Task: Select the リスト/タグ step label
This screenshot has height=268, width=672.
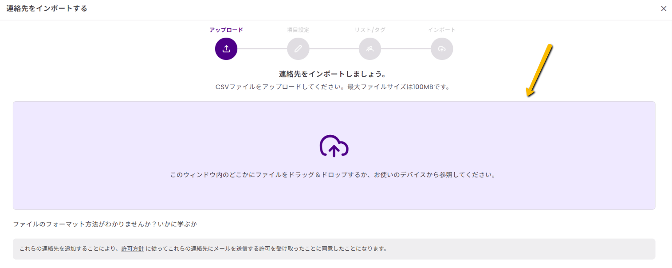Action: (370, 30)
